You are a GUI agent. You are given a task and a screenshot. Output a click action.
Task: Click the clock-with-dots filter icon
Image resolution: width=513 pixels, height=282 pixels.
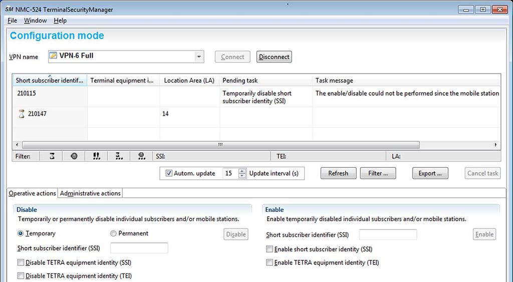pos(142,156)
